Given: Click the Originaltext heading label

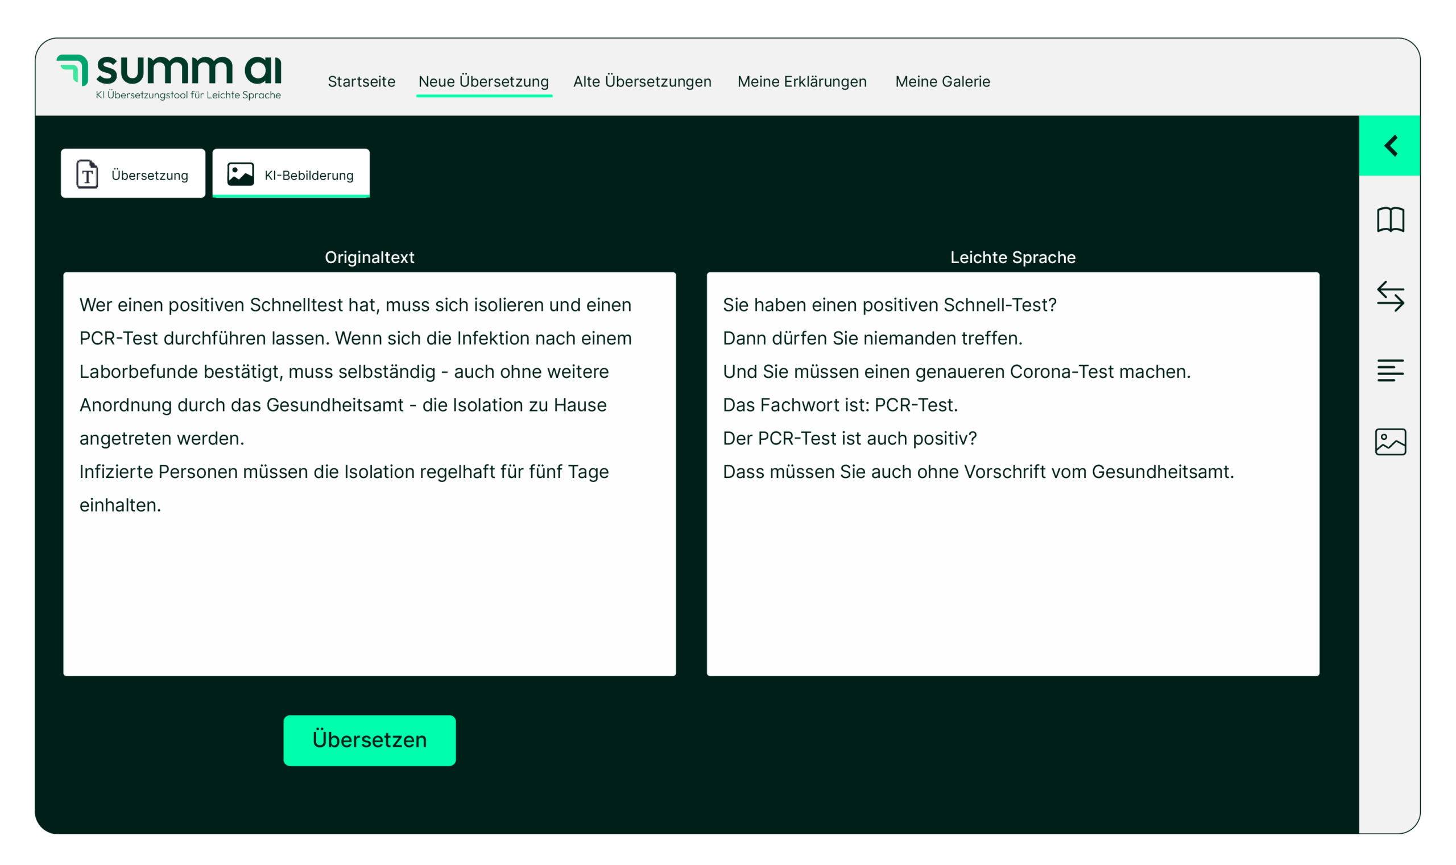Looking at the screenshot, I should (369, 257).
